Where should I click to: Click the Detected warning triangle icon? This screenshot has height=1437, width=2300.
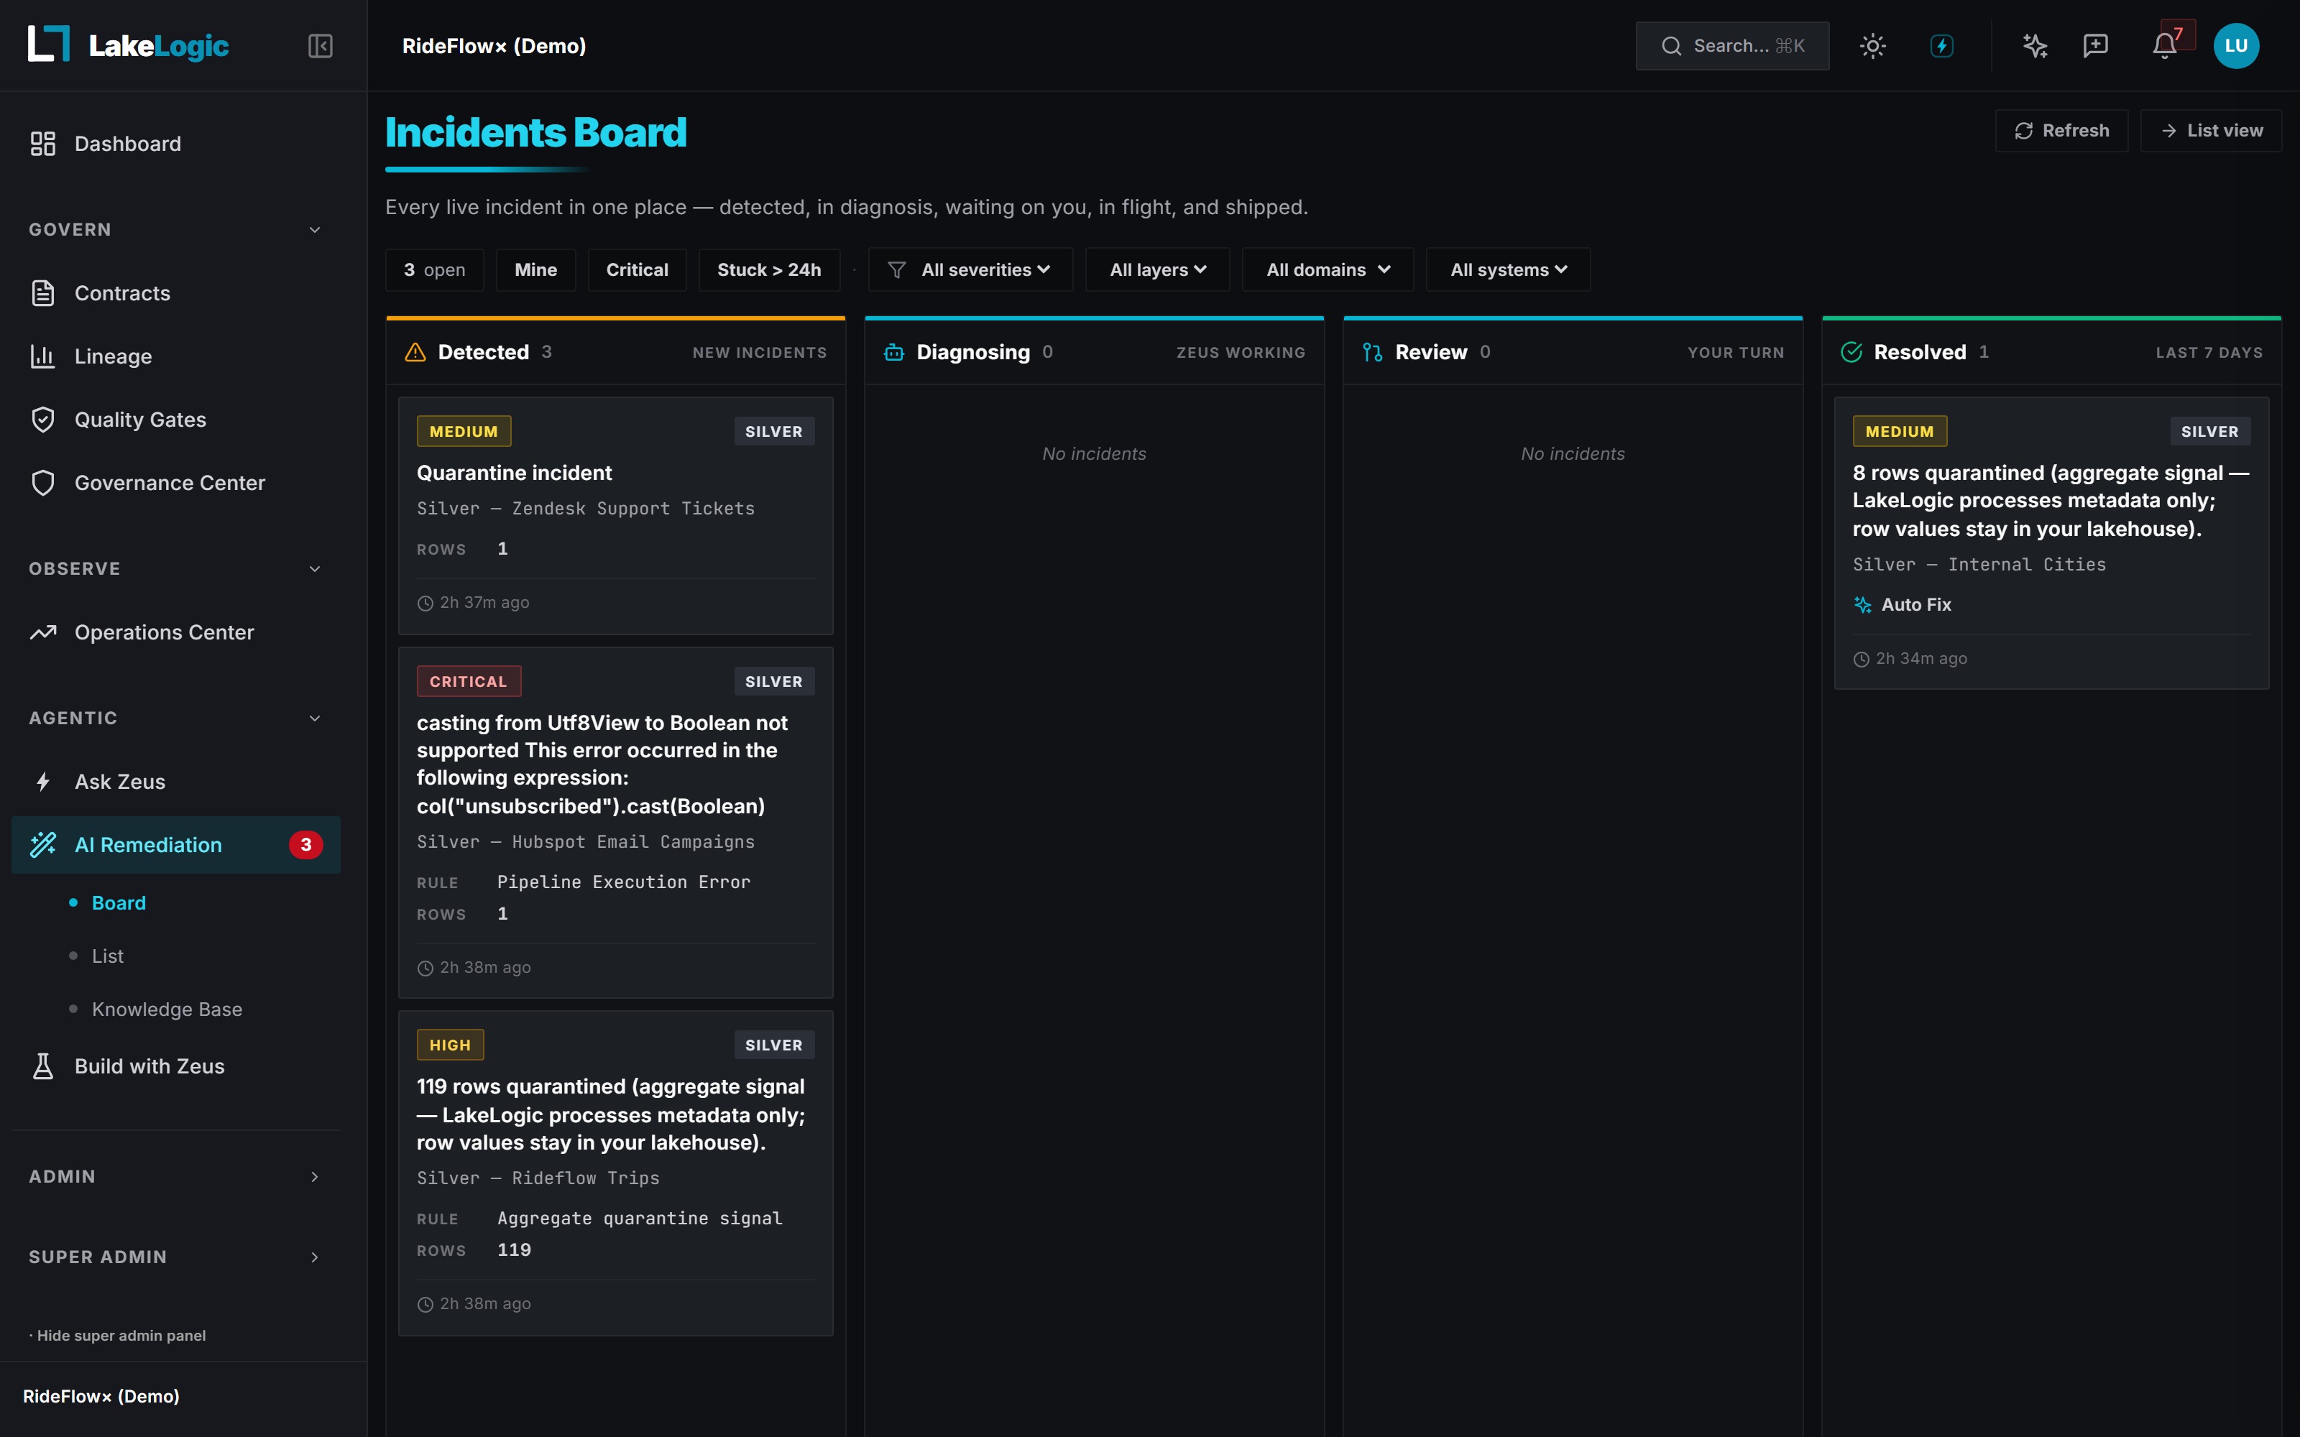(415, 351)
